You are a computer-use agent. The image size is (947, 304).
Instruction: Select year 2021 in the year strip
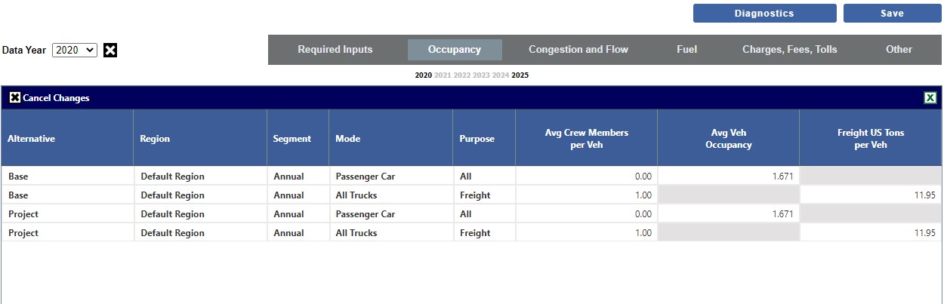[x=443, y=75]
